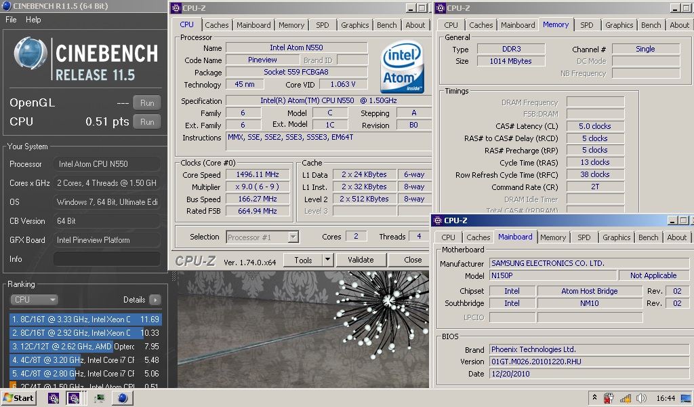694x407 pixels.
Task: Select Bench tab in CPU-Z Memory window
Action: (x=651, y=25)
